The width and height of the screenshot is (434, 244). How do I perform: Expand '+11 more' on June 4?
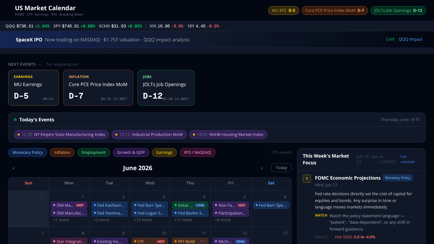(183, 220)
